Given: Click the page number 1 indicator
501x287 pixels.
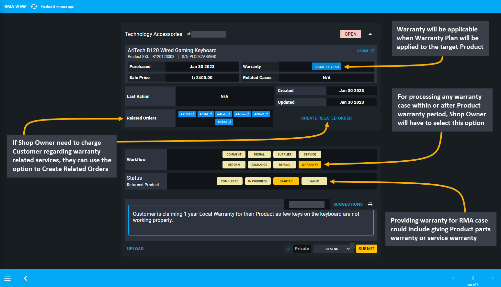Looking at the screenshot, I should pos(473,278).
